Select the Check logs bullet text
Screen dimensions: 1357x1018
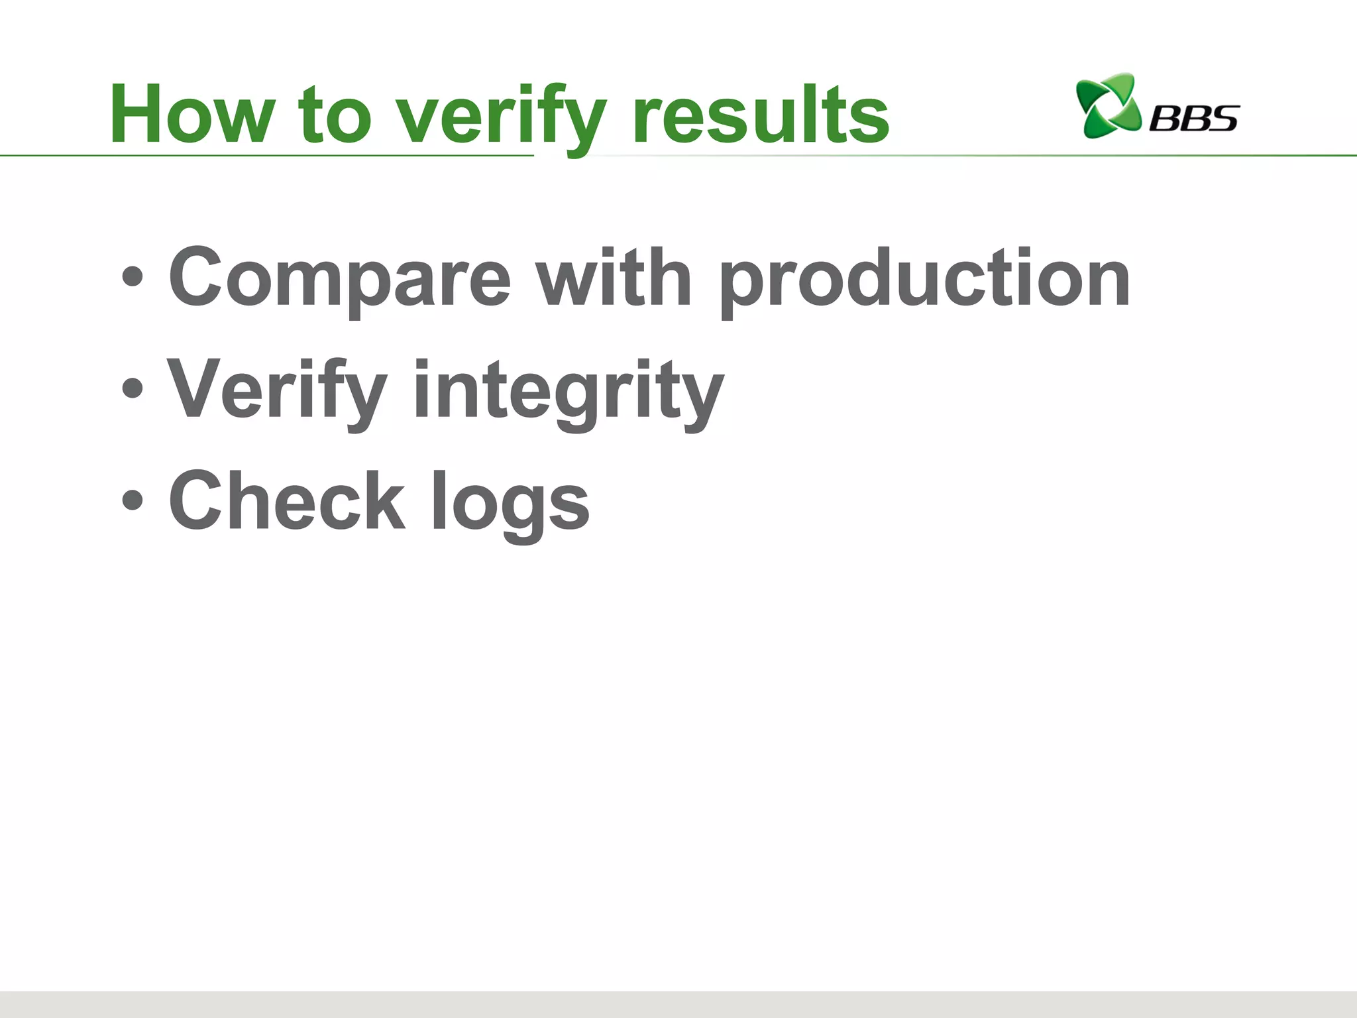pyautogui.click(x=379, y=504)
